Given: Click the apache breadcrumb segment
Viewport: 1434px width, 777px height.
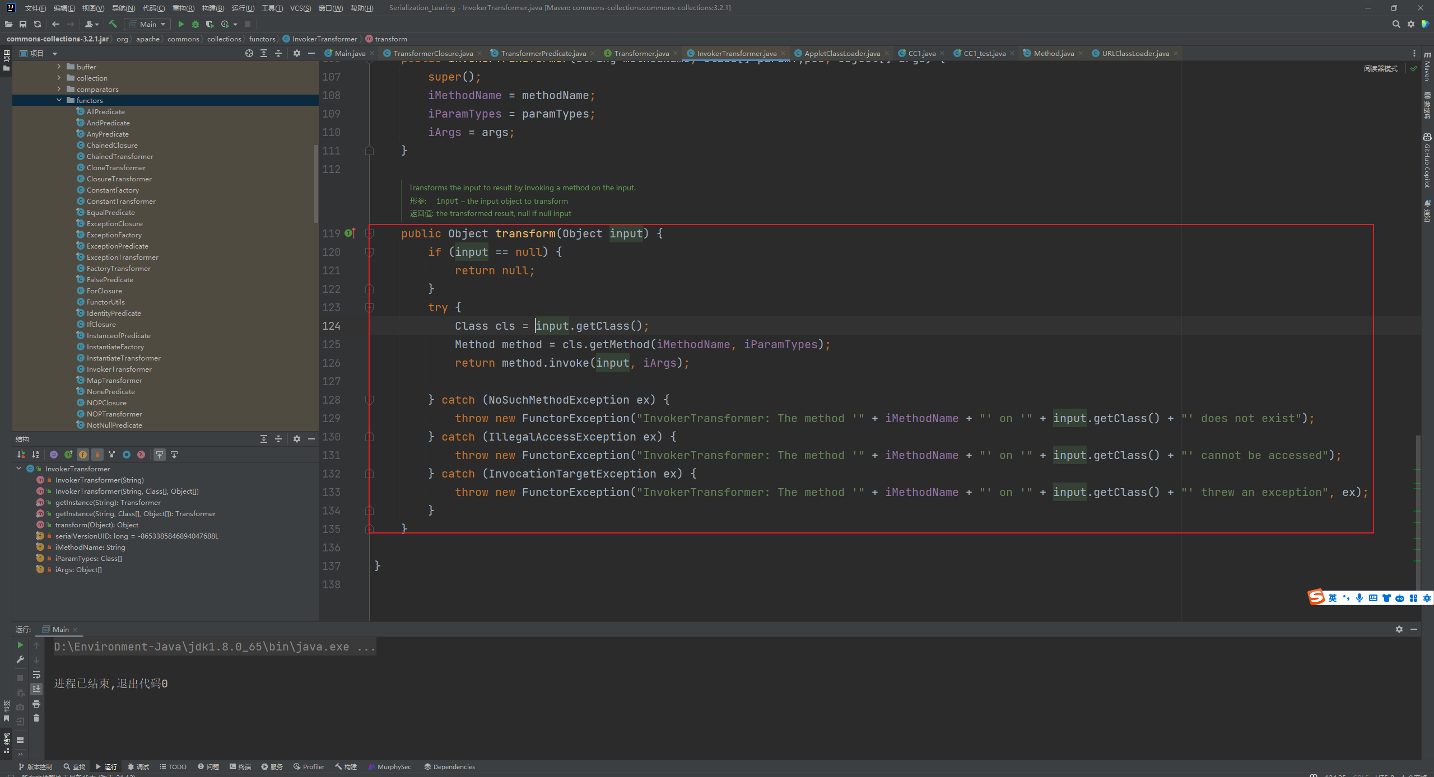Looking at the screenshot, I should pyautogui.click(x=147, y=39).
